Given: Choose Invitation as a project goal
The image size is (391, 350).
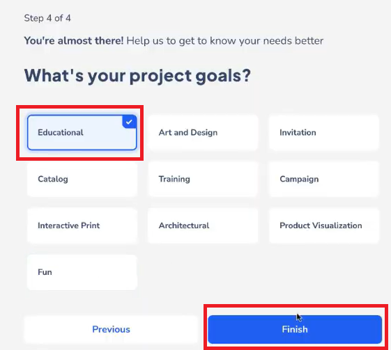Looking at the screenshot, I should tap(324, 132).
